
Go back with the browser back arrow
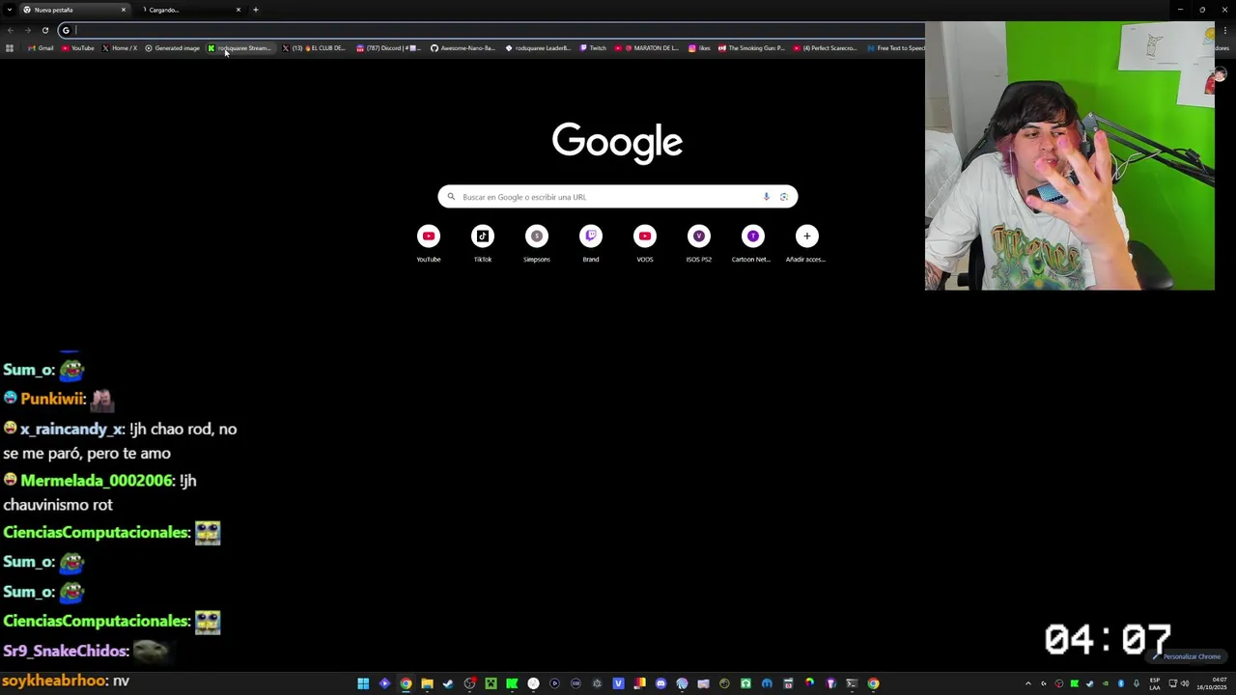click(10, 30)
